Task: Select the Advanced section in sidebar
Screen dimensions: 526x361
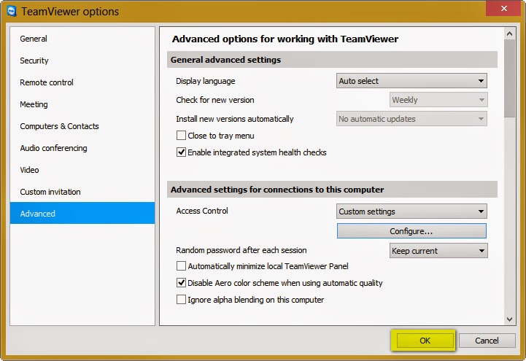Action: pyautogui.click(x=82, y=213)
